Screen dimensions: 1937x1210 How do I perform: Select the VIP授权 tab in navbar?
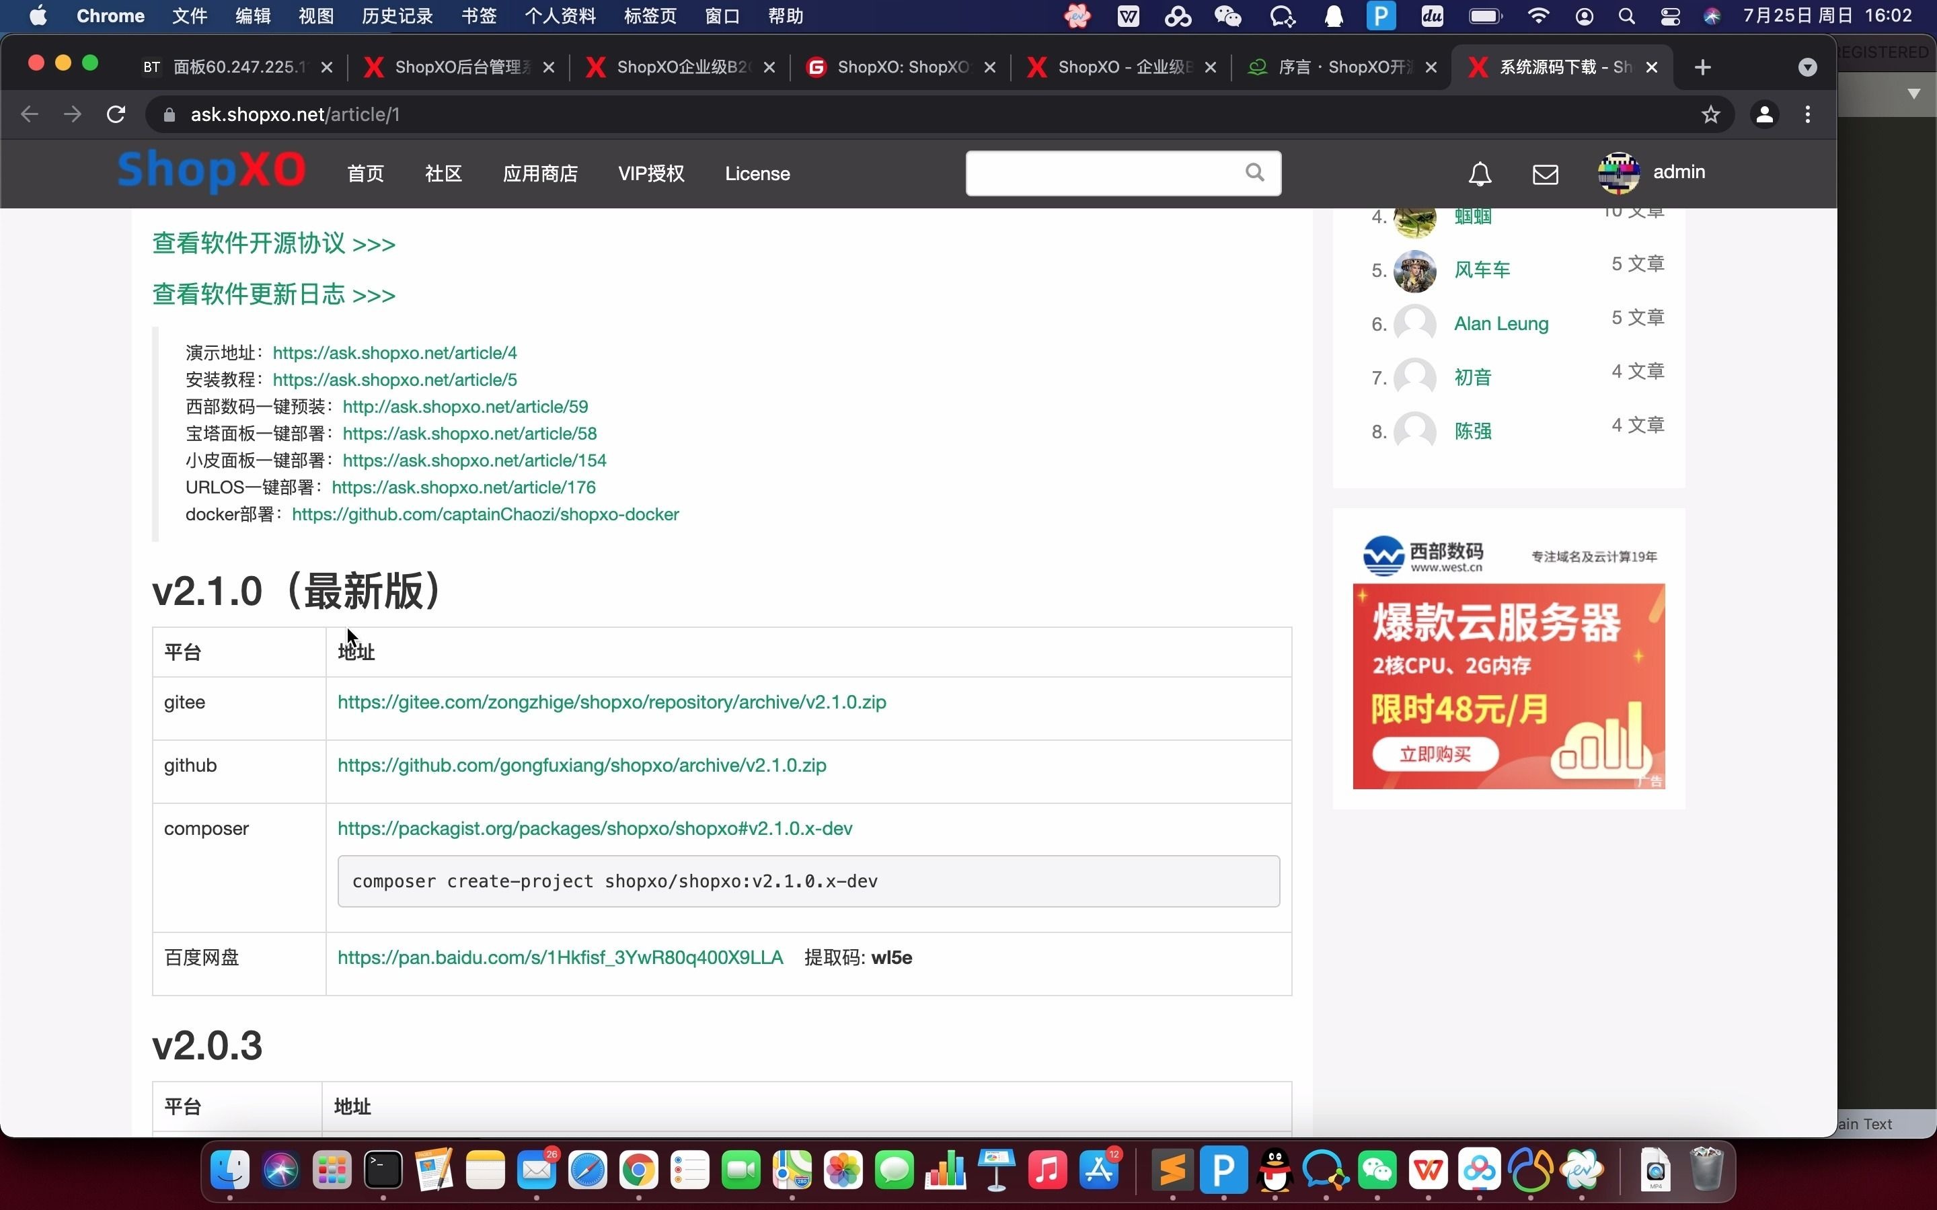pos(650,173)
